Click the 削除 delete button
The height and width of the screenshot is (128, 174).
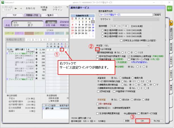[127, 121]
